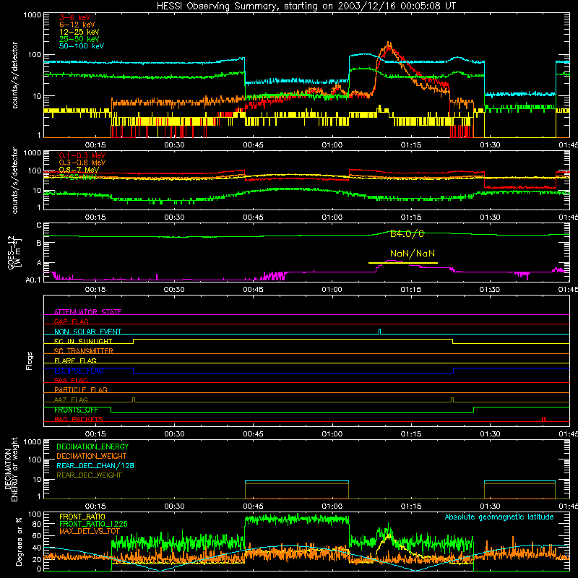Select the red '3-6 keV' legend label
The height and width of the screenshot is (578, 578).
pyautogui.click(x=74, y=17)
